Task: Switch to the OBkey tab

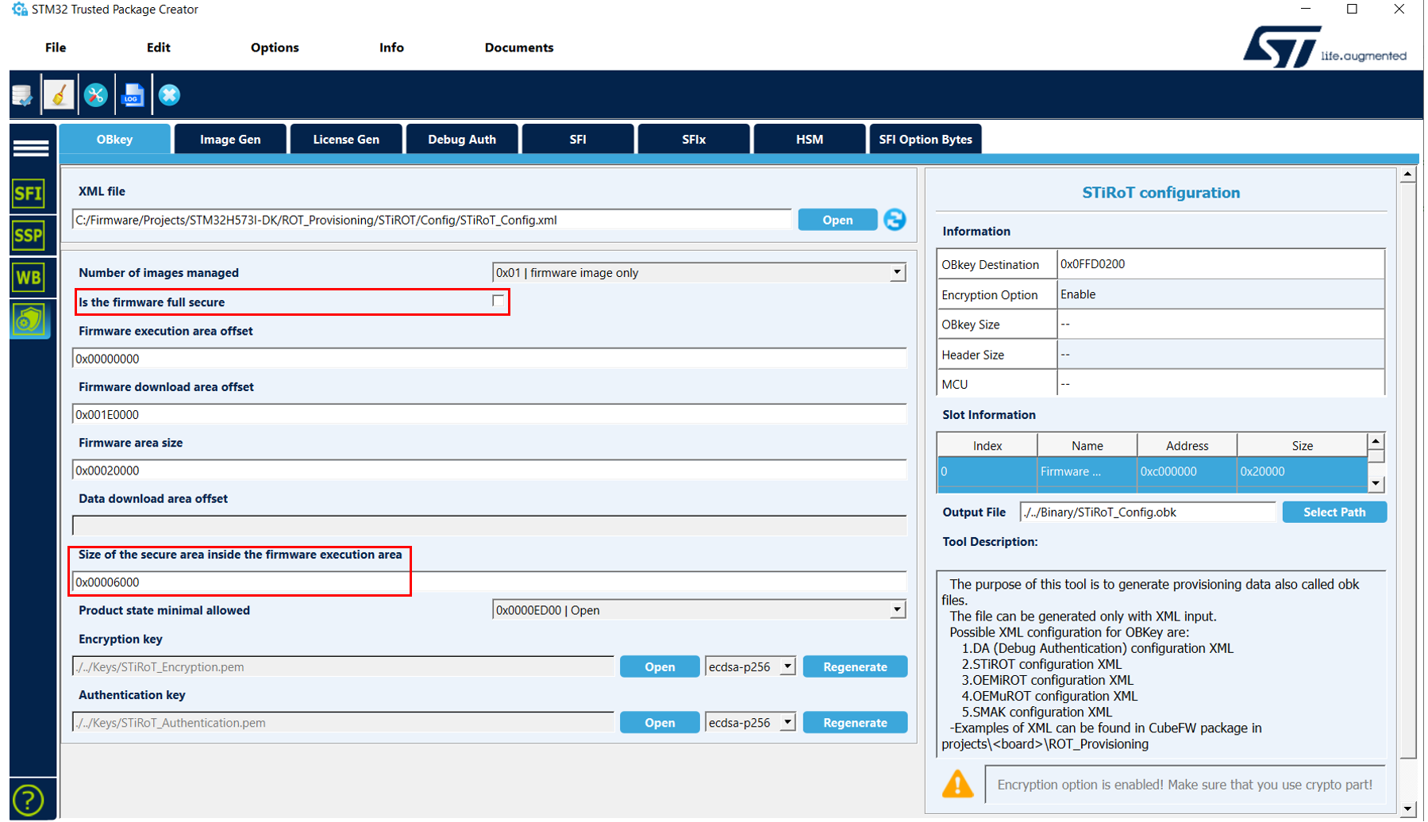Action: click(114, 139)
